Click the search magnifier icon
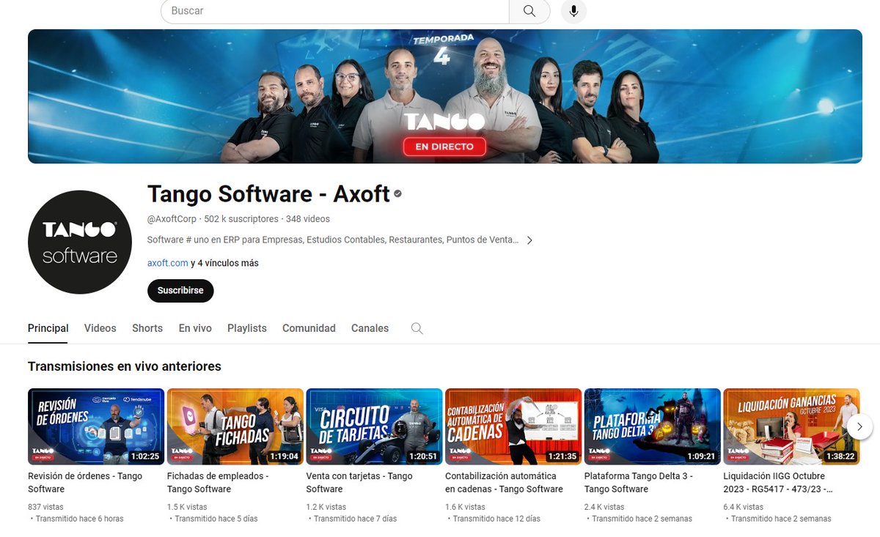880x537 pixels. pos(529,11)
